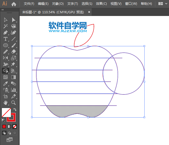Click the Ai home icon

pyautogui.click(x=14, y=4)
